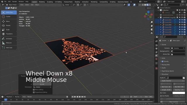Click the audio file folder browse icon
Viewport: 187px width, 105px height.
tap(184, 78)
